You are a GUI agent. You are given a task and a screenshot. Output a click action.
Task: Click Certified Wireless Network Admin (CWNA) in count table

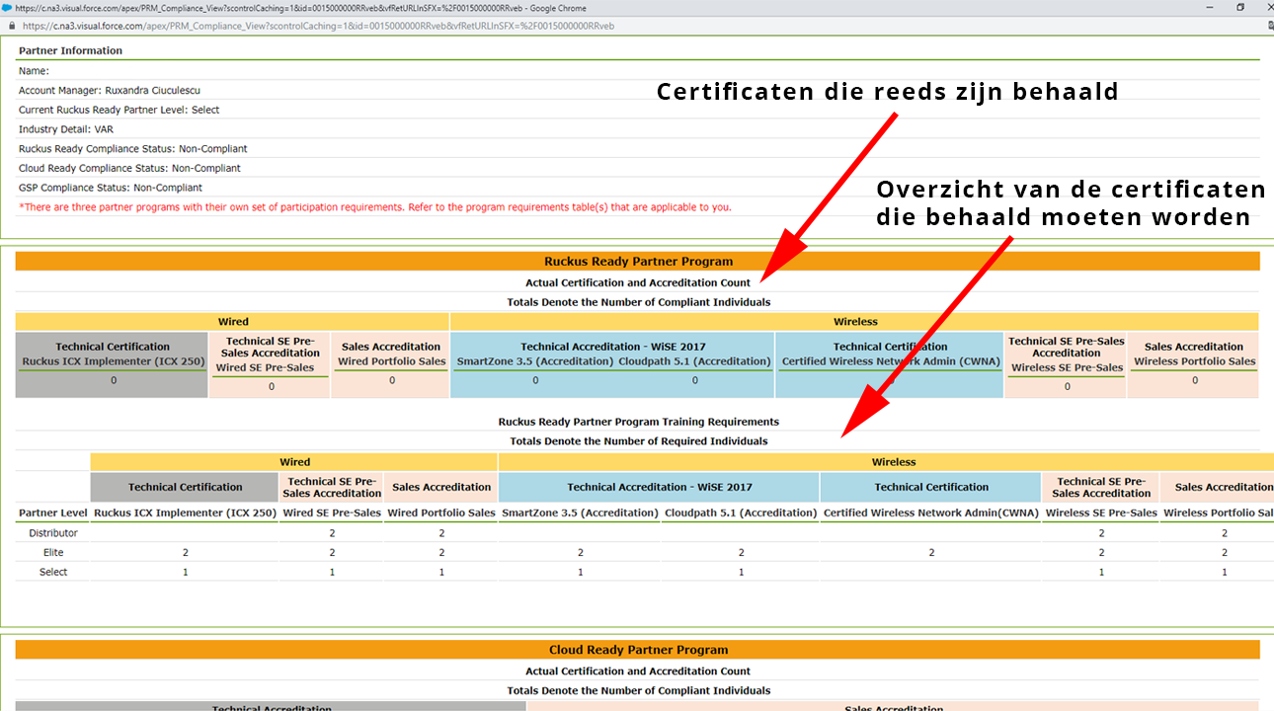pyautogui.click(x=890, y=361)
